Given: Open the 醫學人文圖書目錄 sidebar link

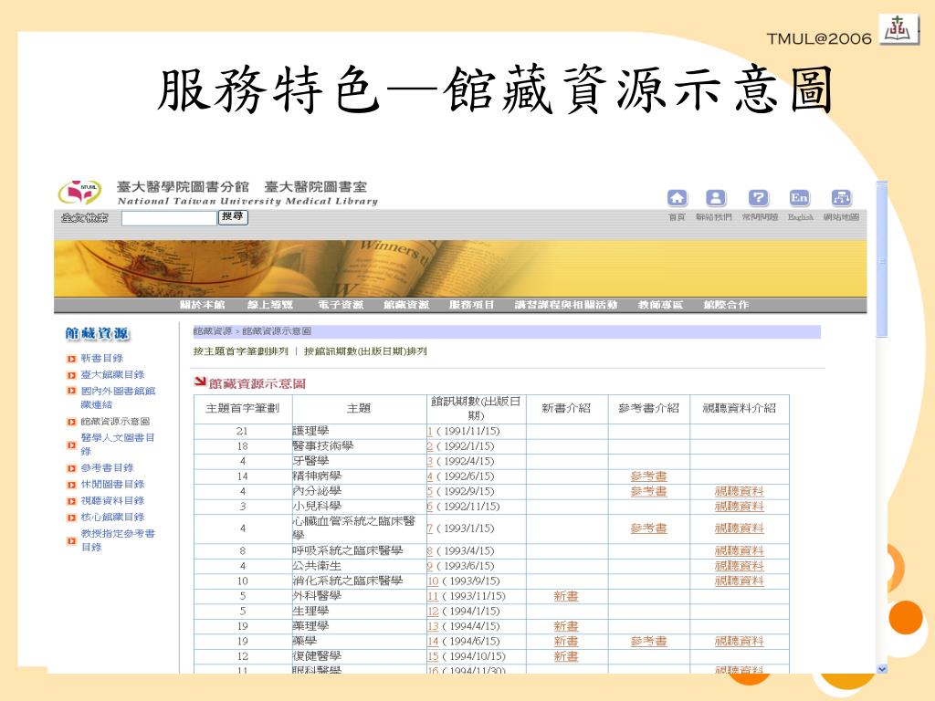Looking at the screenshot, I should point(118,445).
